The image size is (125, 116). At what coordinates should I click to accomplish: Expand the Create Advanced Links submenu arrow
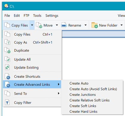point(59,84)
